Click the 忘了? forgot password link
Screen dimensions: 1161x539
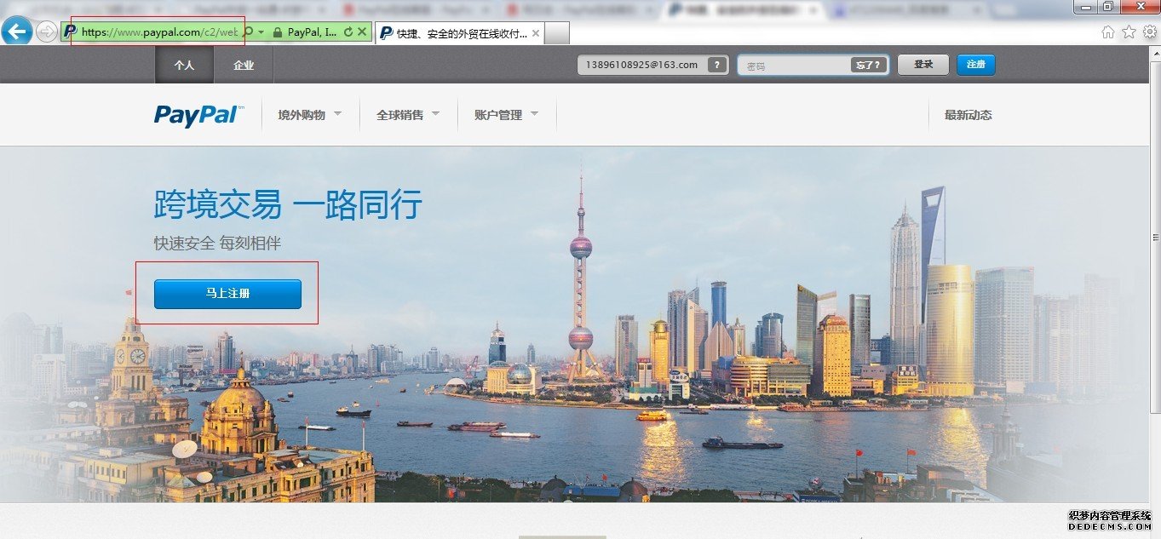point(871,64)
